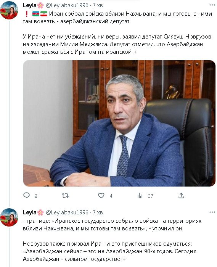Screen dimensions: 217x267
Task: Share the first tweet via upload icon
Action: pos(181,195)
